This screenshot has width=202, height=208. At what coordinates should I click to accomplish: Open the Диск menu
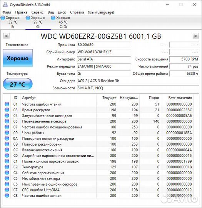pos(62,12)
